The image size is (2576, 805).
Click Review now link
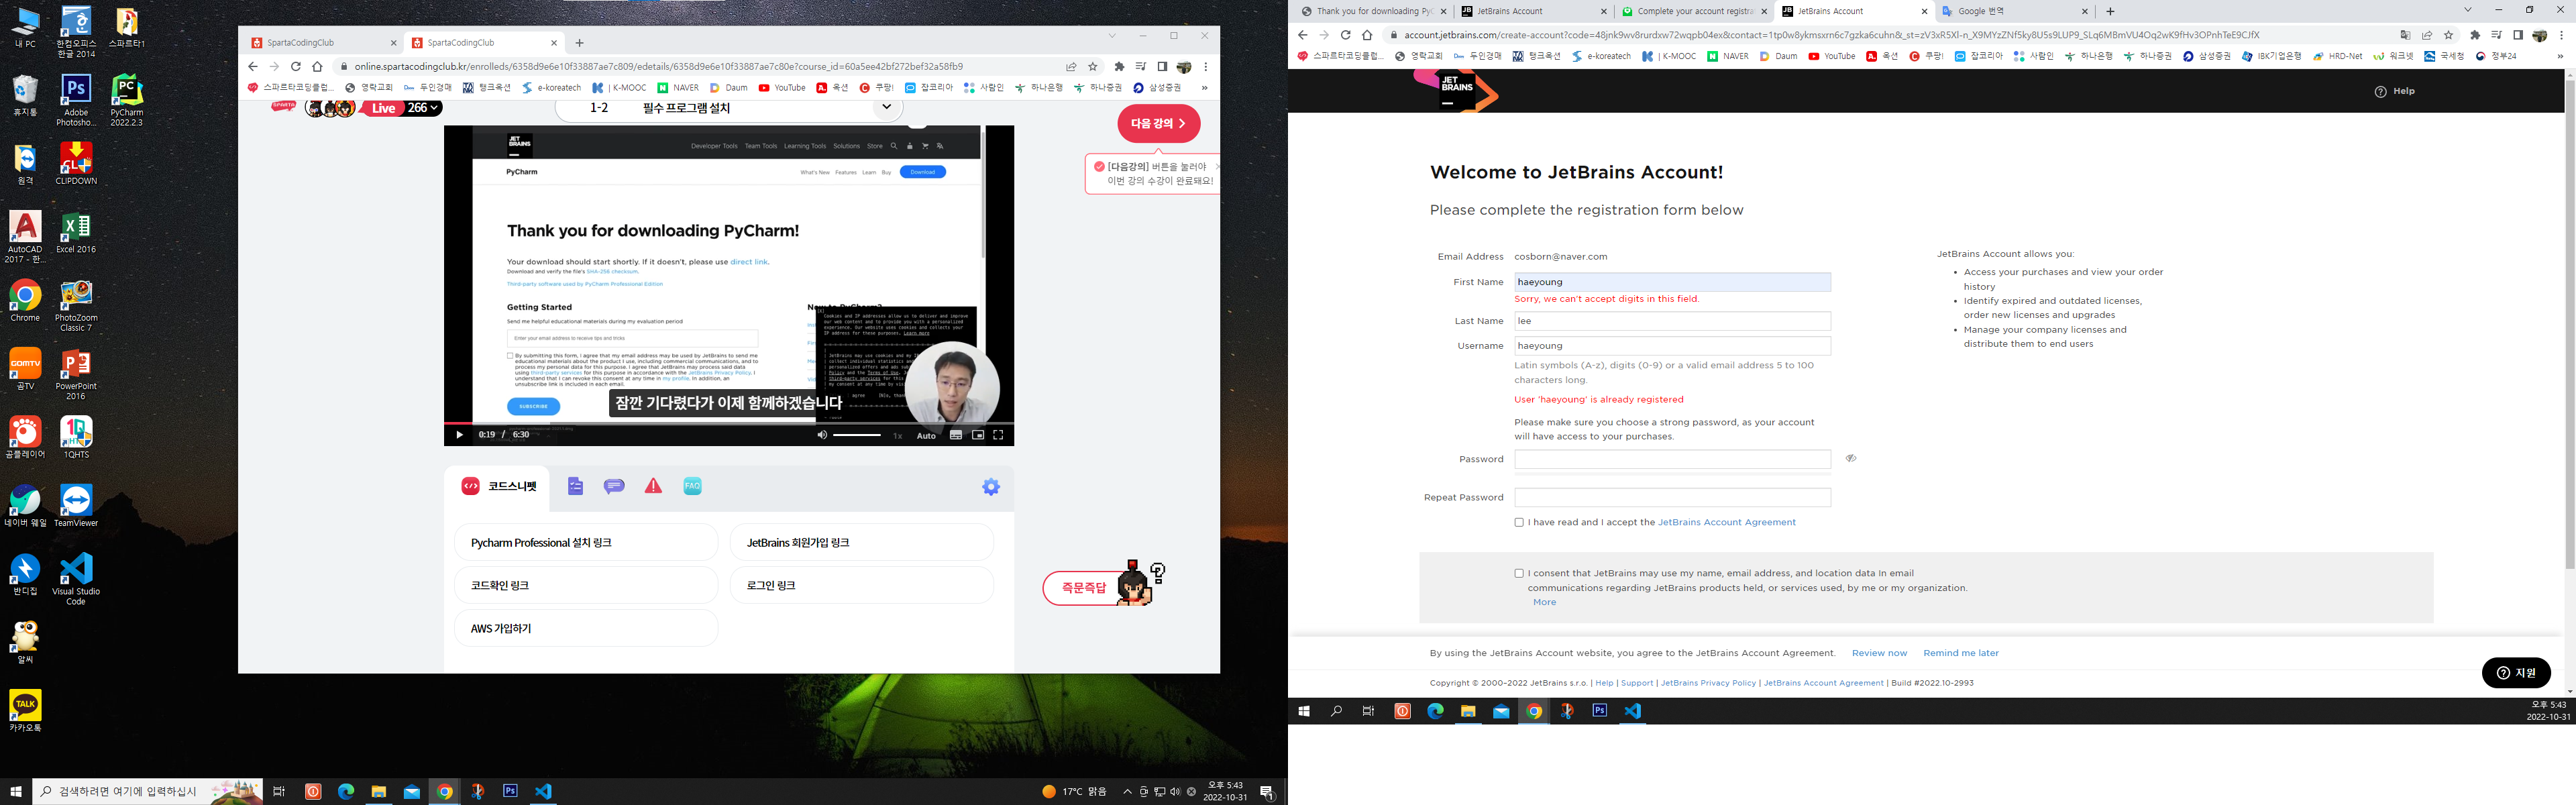1879,653
